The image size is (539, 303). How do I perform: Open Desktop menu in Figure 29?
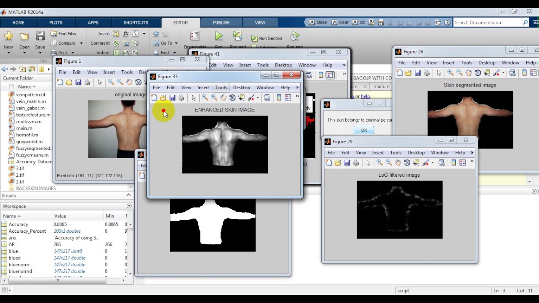(x=416, y=153)
